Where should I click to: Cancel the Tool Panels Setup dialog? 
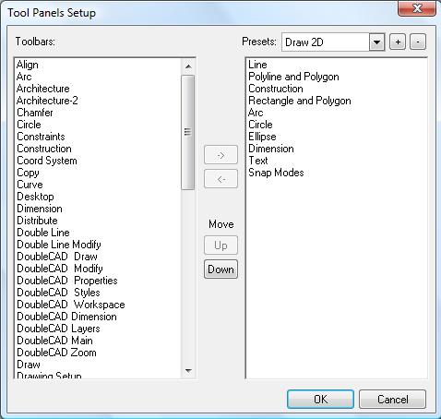pyautogui.click(x=393, y=400)
